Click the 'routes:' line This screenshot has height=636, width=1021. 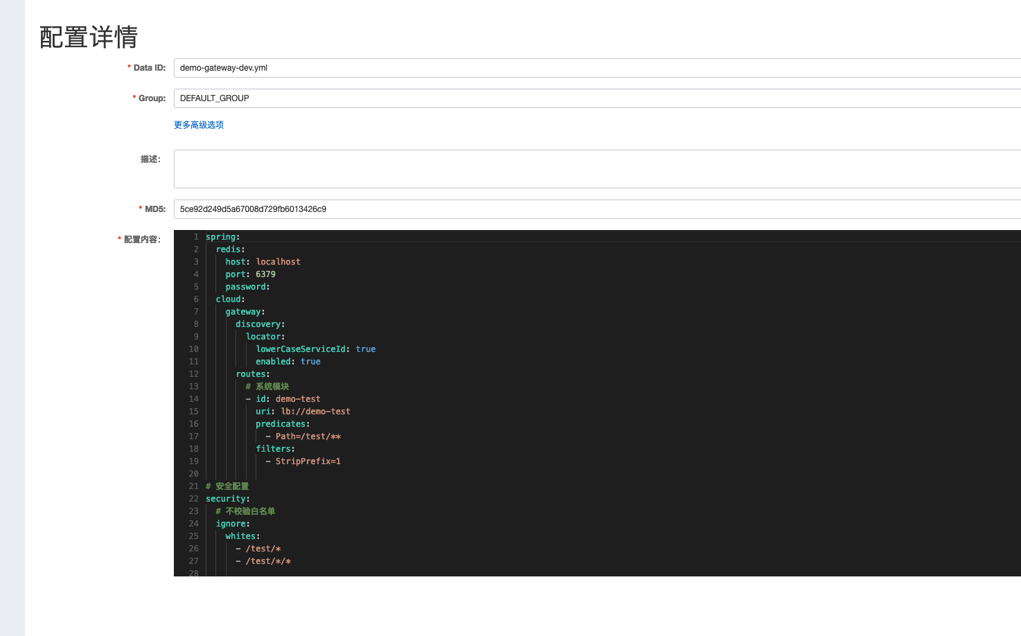[253, 374]
